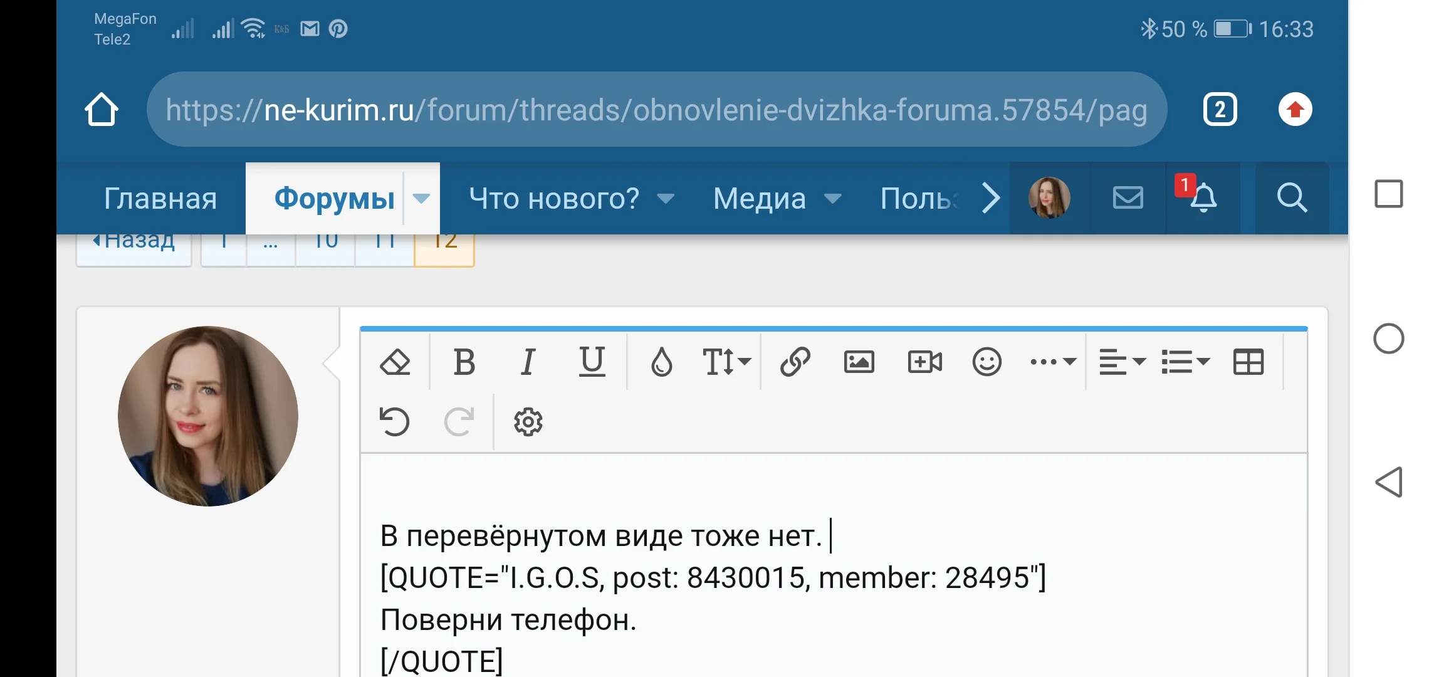Image resolution: width=1429 pixels, height=677 pixels.
Task: Toggle underline formatting in editor
Action: click(x=592, y=362)
